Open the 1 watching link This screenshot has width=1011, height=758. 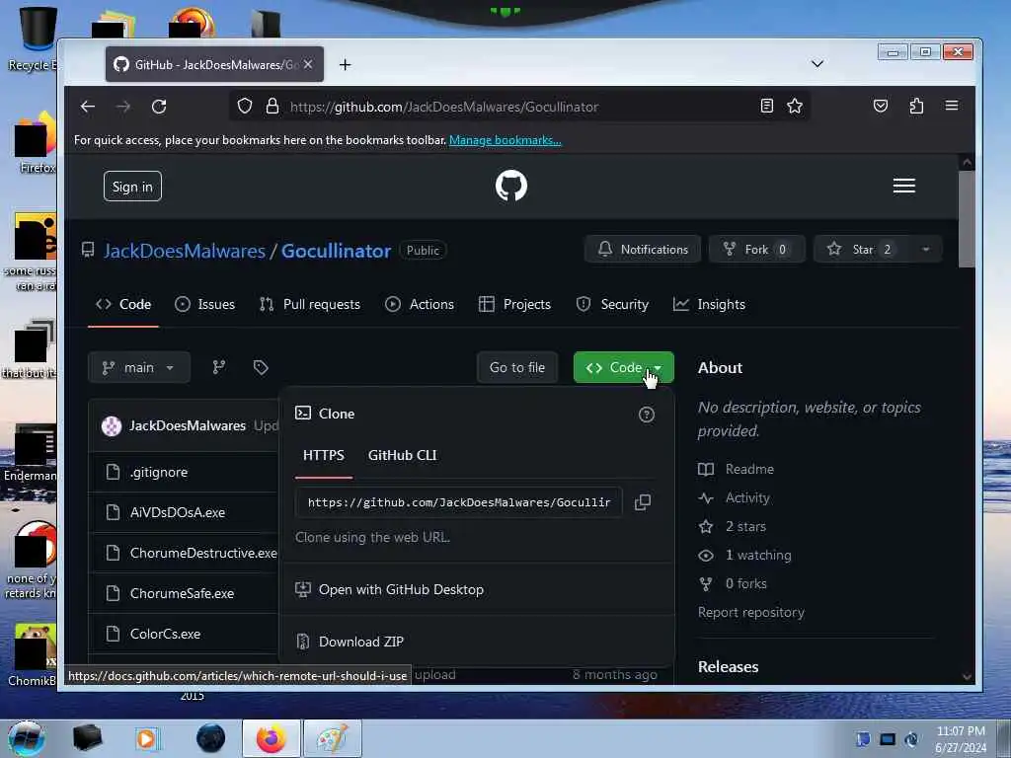[744, 555]
